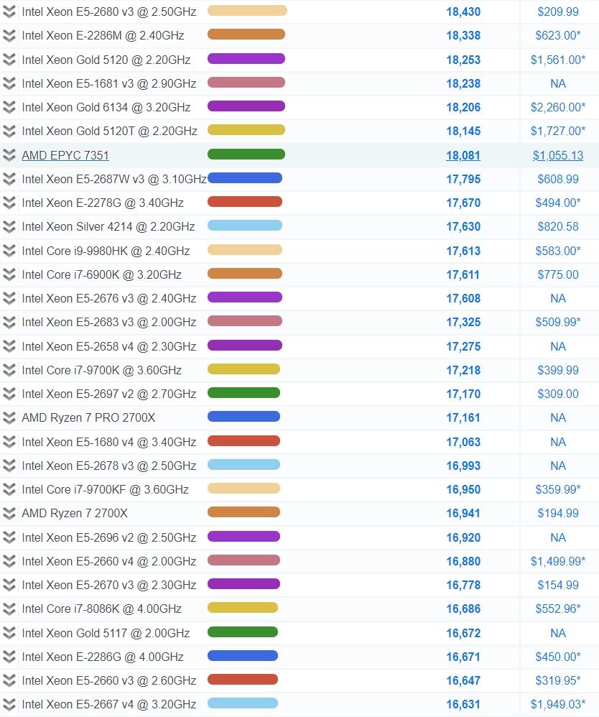Expand the Core i7-9700K row chevron
Viewport: 599px width, 717px height.
9,370
